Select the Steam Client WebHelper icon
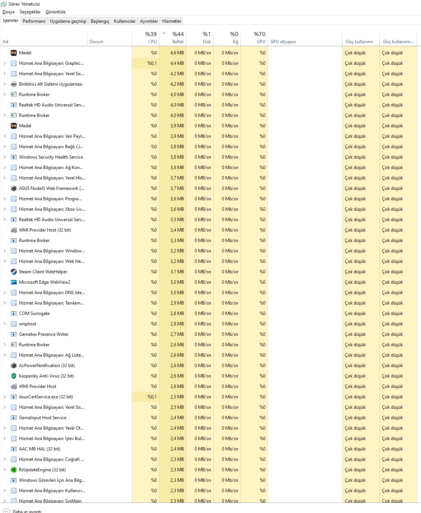Screen dimensions: 421x513 pos(14,272)
